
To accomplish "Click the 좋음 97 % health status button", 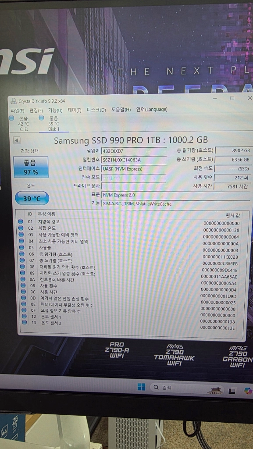I will 31,167.
